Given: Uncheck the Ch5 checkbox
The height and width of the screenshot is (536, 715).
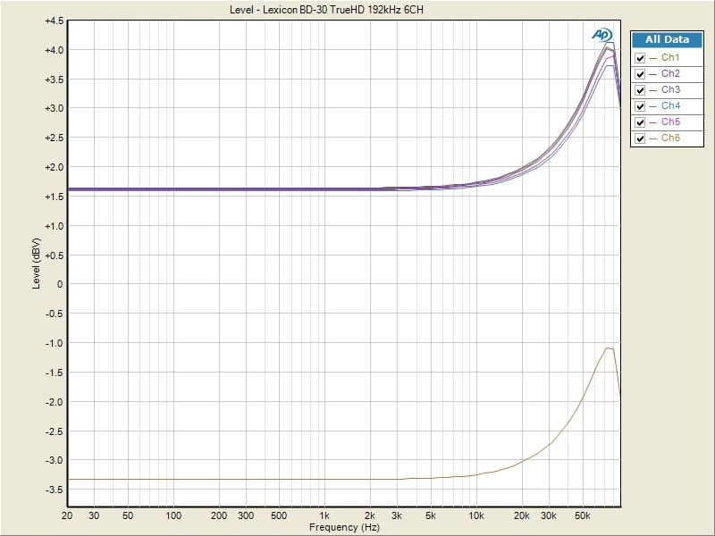Looking at the screenshot, I should click(x=640, y=122).
